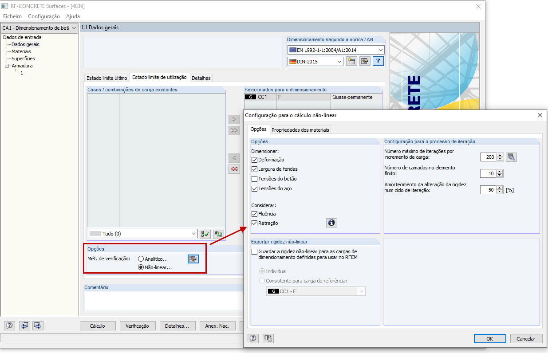548x353 pixels.
Task: Click the max iterations value field 200
Action: click(489, 157)
